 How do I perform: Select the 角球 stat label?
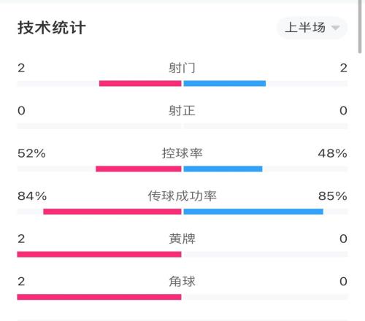point(182,282)
